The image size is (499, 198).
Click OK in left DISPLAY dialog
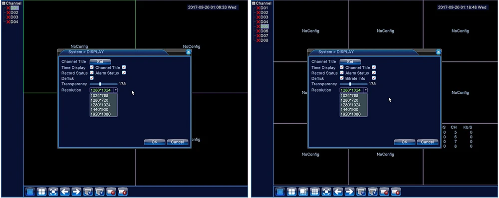point(154,142)
